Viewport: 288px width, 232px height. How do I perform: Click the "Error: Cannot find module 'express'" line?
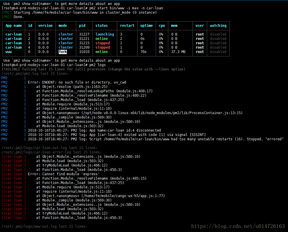pyautogui.click(x=64, y=174)
